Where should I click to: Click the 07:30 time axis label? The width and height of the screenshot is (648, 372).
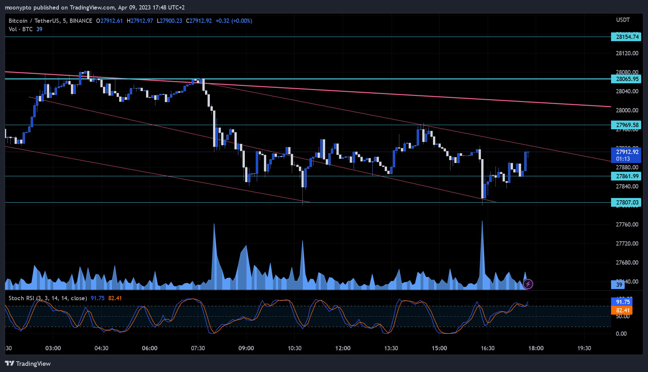[x=198, y=348]
